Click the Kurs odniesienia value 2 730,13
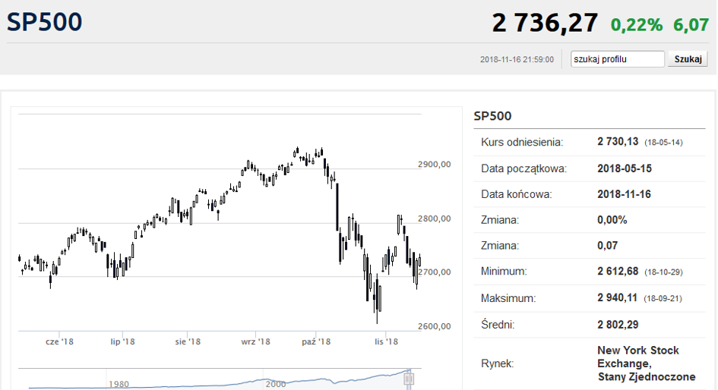The width and height of the screenshot is (718, 390). (618, 142)
